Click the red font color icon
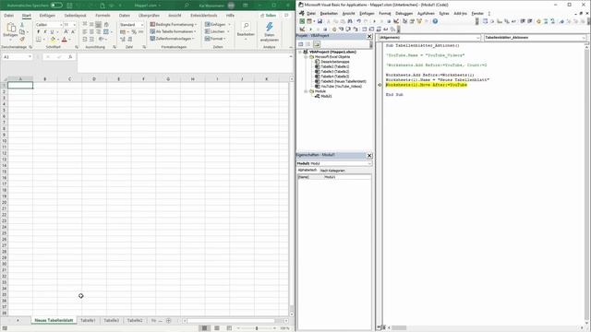 (x=64, y=39)
